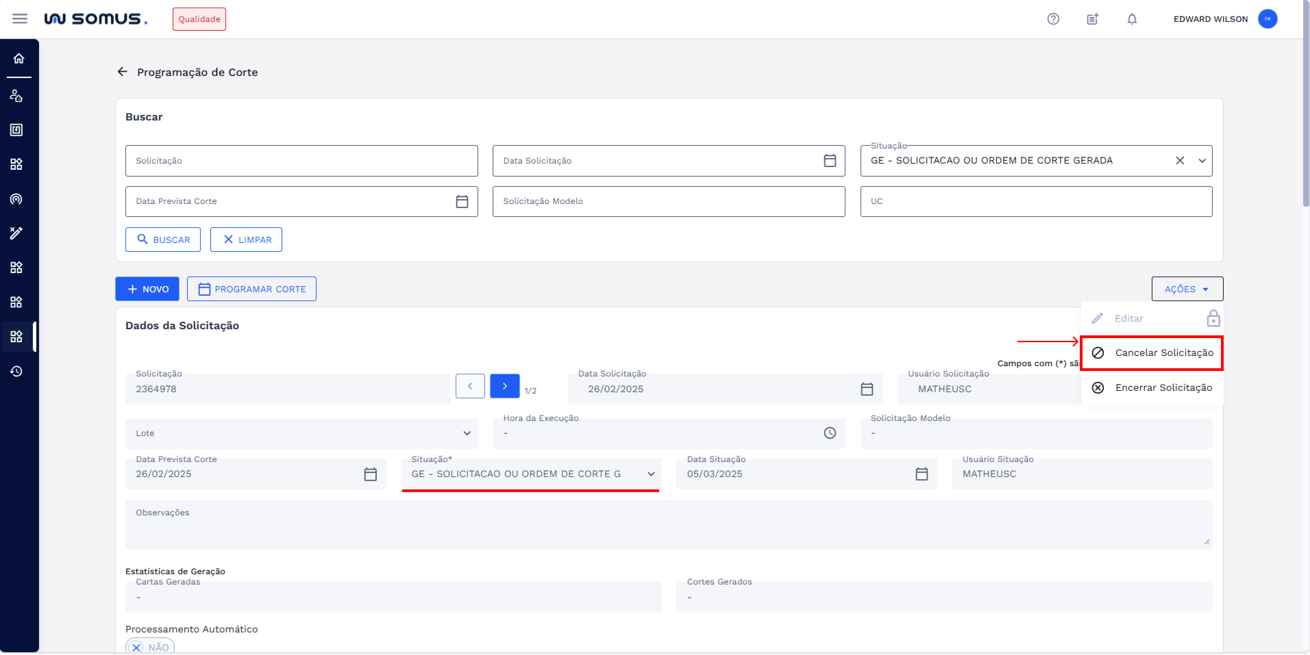Viewport: 1310px width, 655px height.
Task: Open hamburger menu at top left
Action: pyautogui.click(x=20, y=19)
